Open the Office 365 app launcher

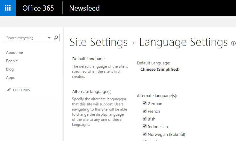(x=8, y=8)
